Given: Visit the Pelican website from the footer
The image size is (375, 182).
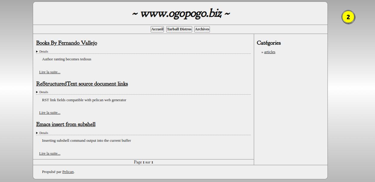Looking at the screenshot, I should click(68, 172).
